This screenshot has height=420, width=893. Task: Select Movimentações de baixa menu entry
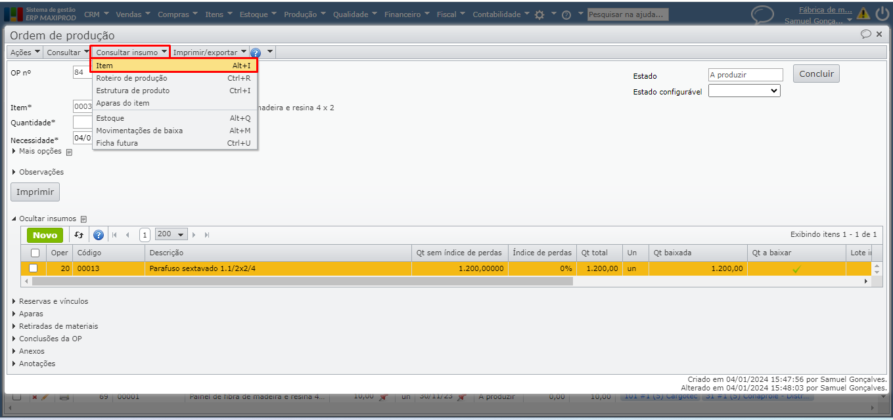[174, 131]
